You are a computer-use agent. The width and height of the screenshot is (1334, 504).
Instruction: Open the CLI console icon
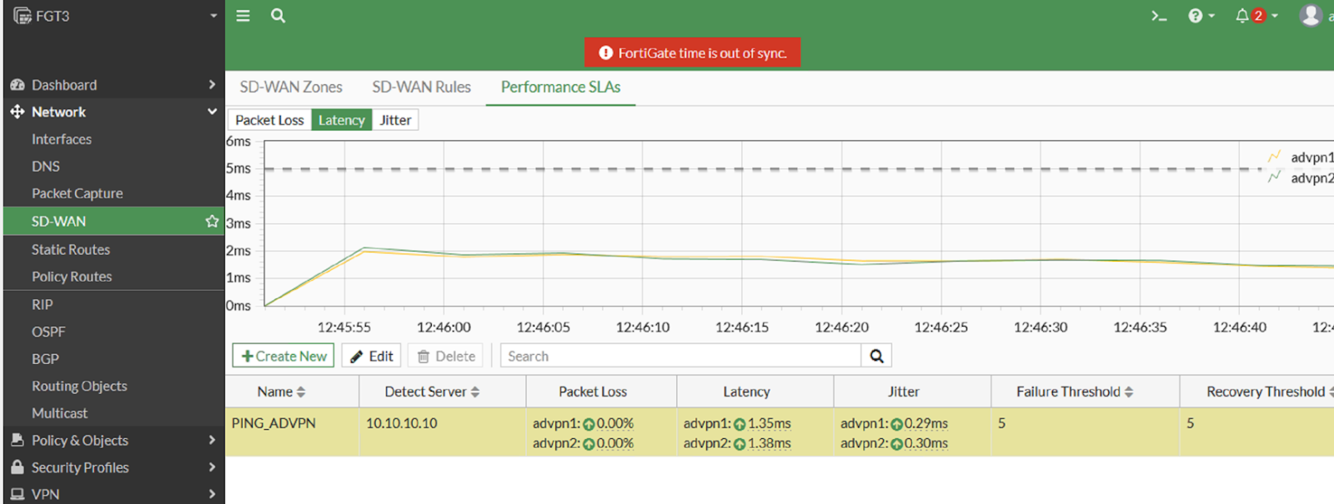pyautogui.click(x=1159, y=16)
